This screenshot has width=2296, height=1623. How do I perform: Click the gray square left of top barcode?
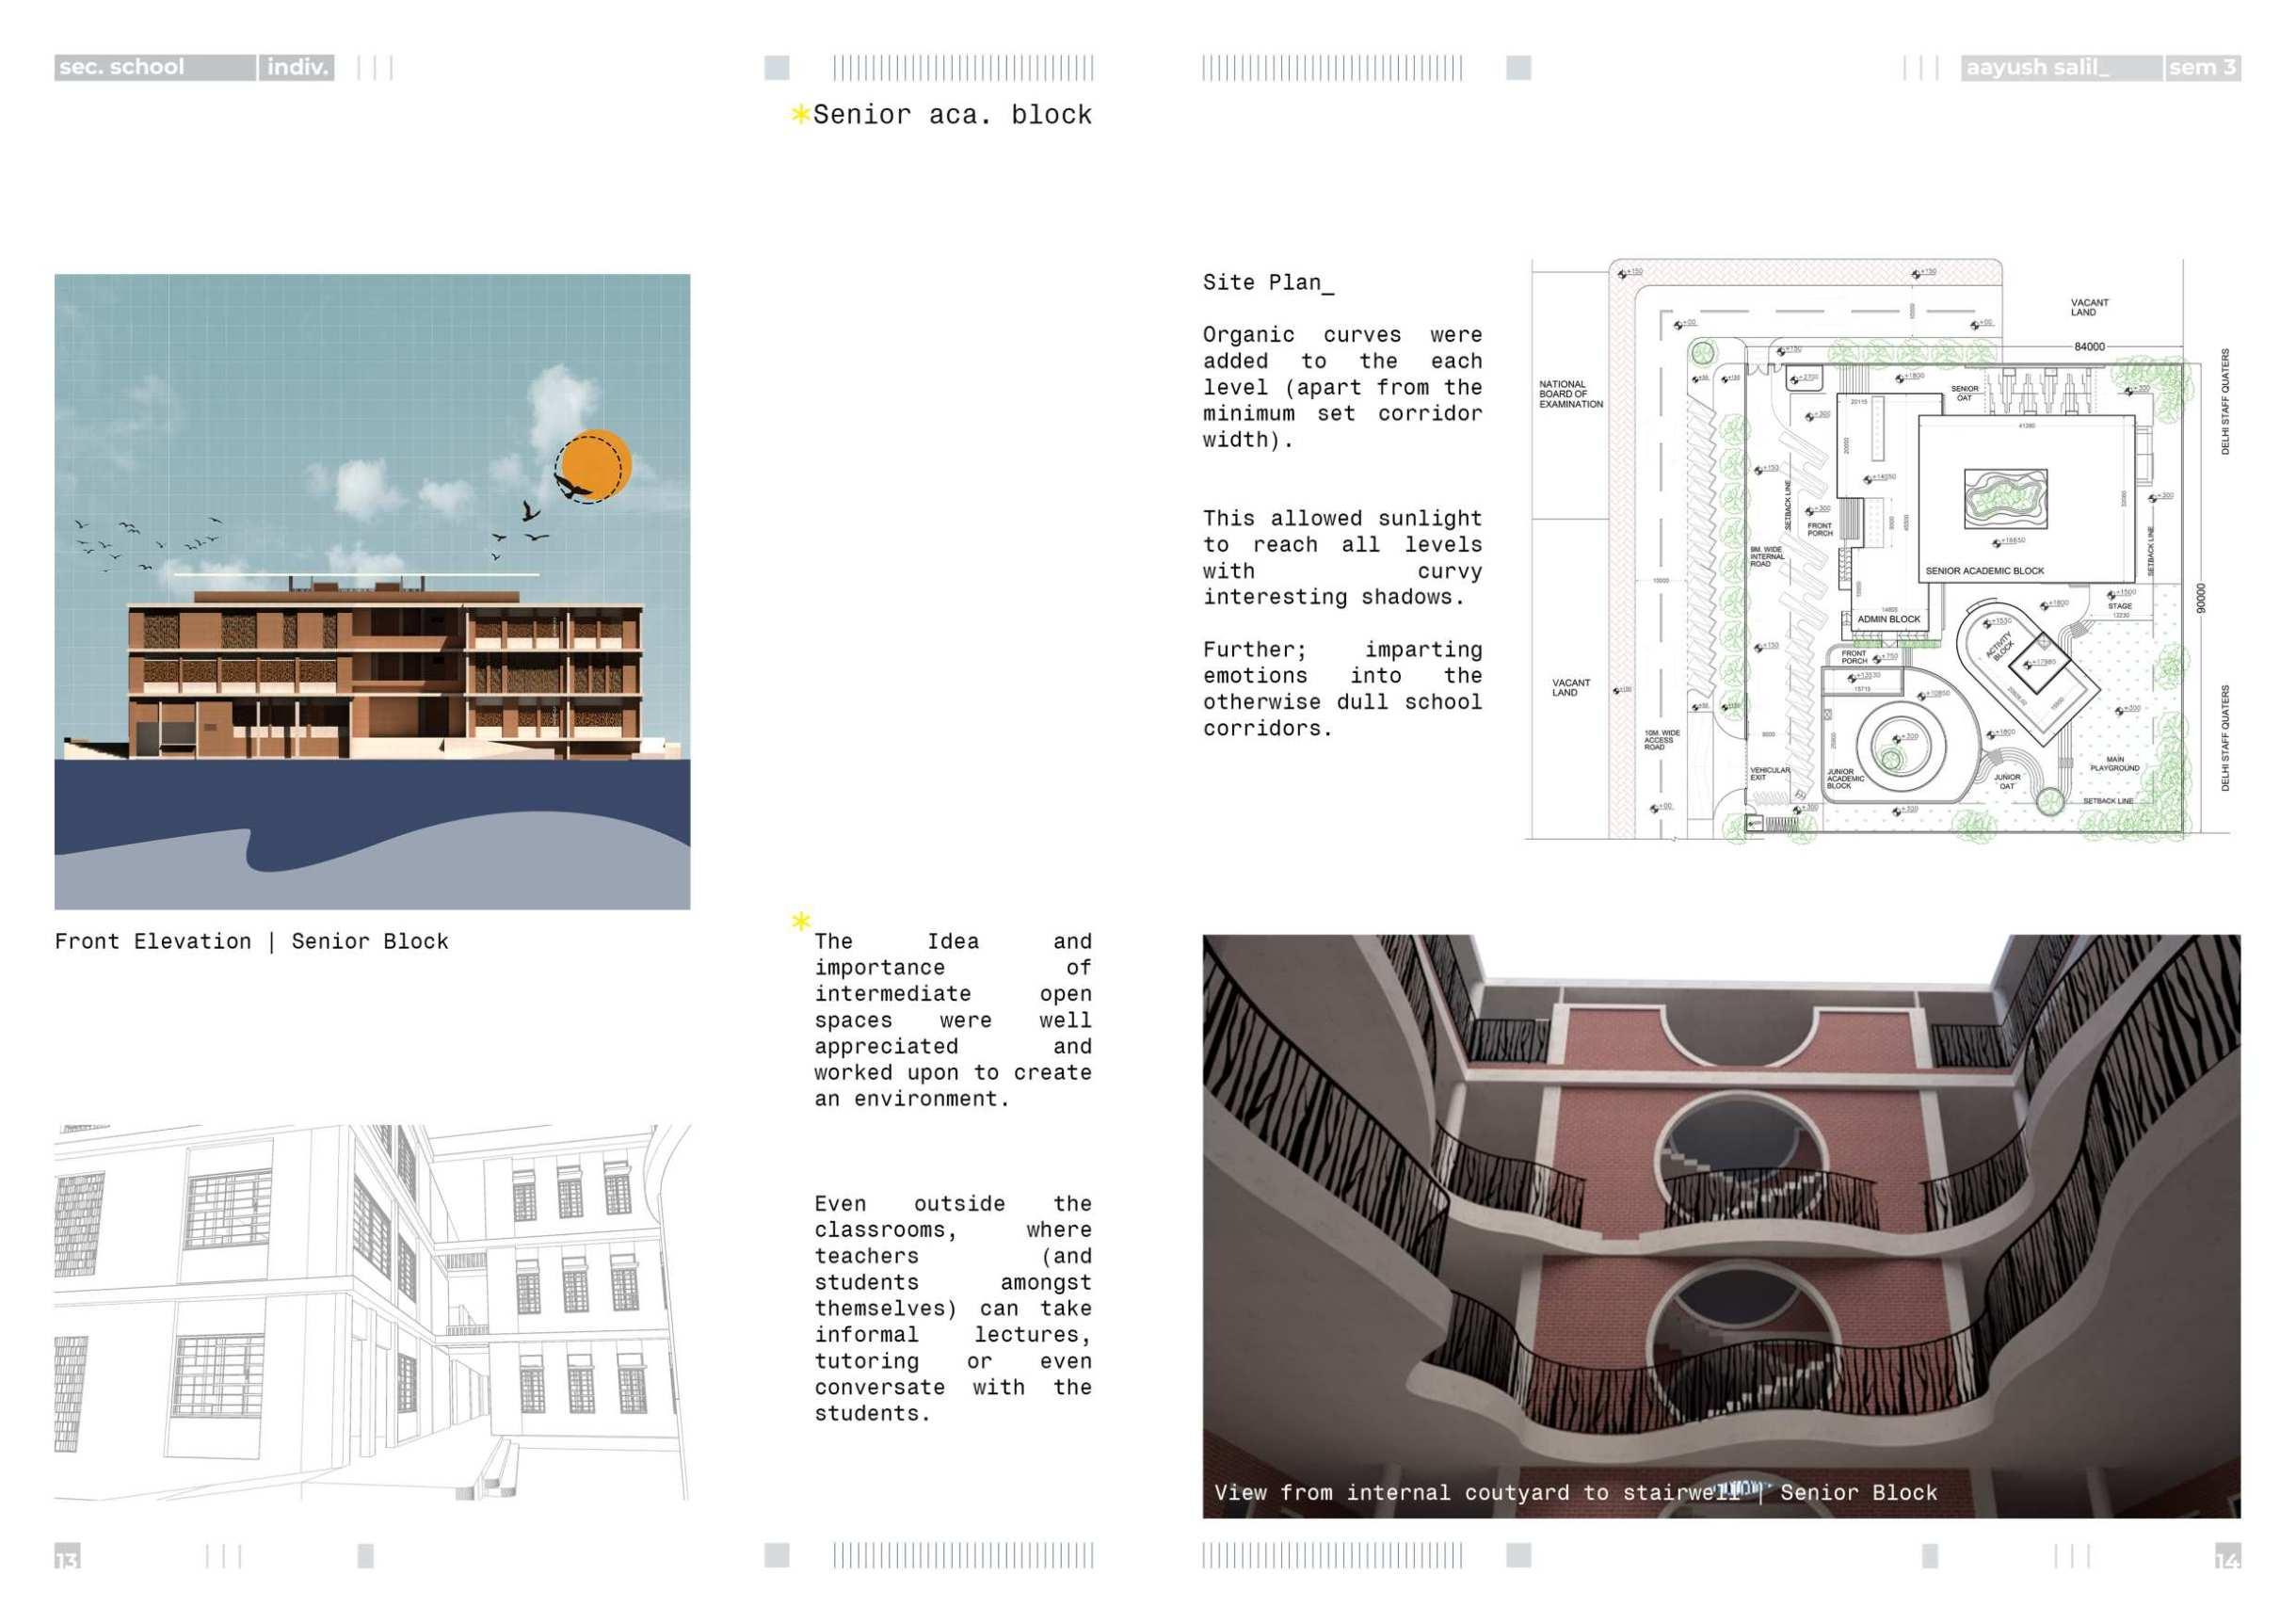click(776, 68)
